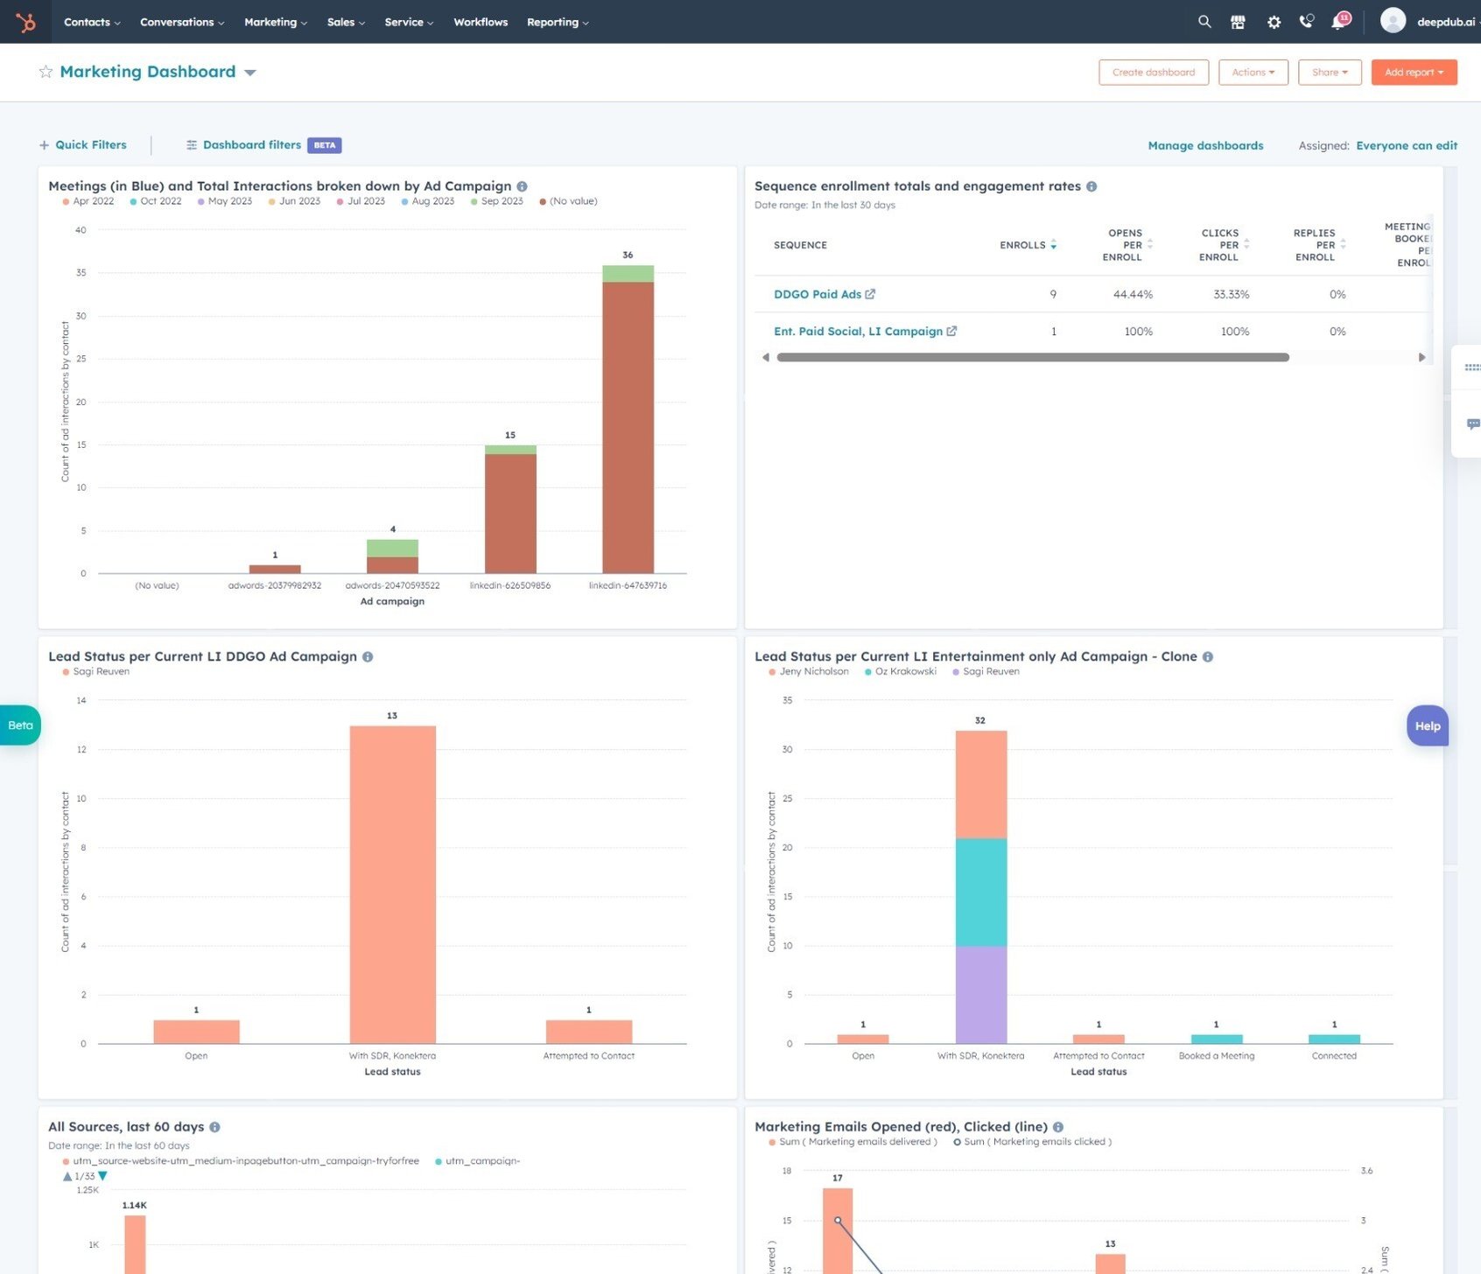
Task: Open the Actions dropdown
Action: click(x=1253, y=72)
